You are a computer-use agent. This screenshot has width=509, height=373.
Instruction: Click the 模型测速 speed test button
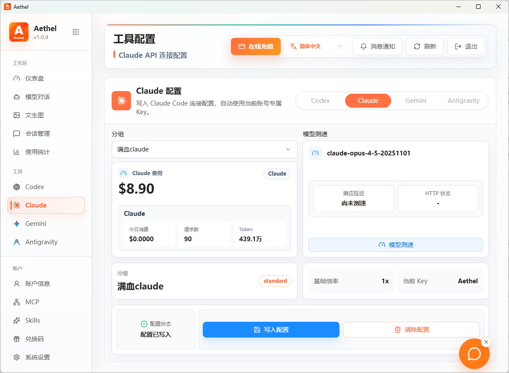[x=396, y=245]
